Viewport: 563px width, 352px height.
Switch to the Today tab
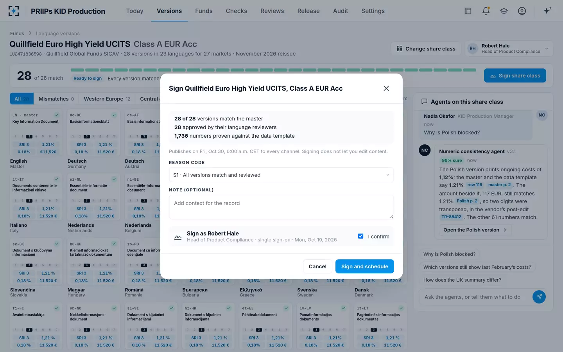(135, 11)
